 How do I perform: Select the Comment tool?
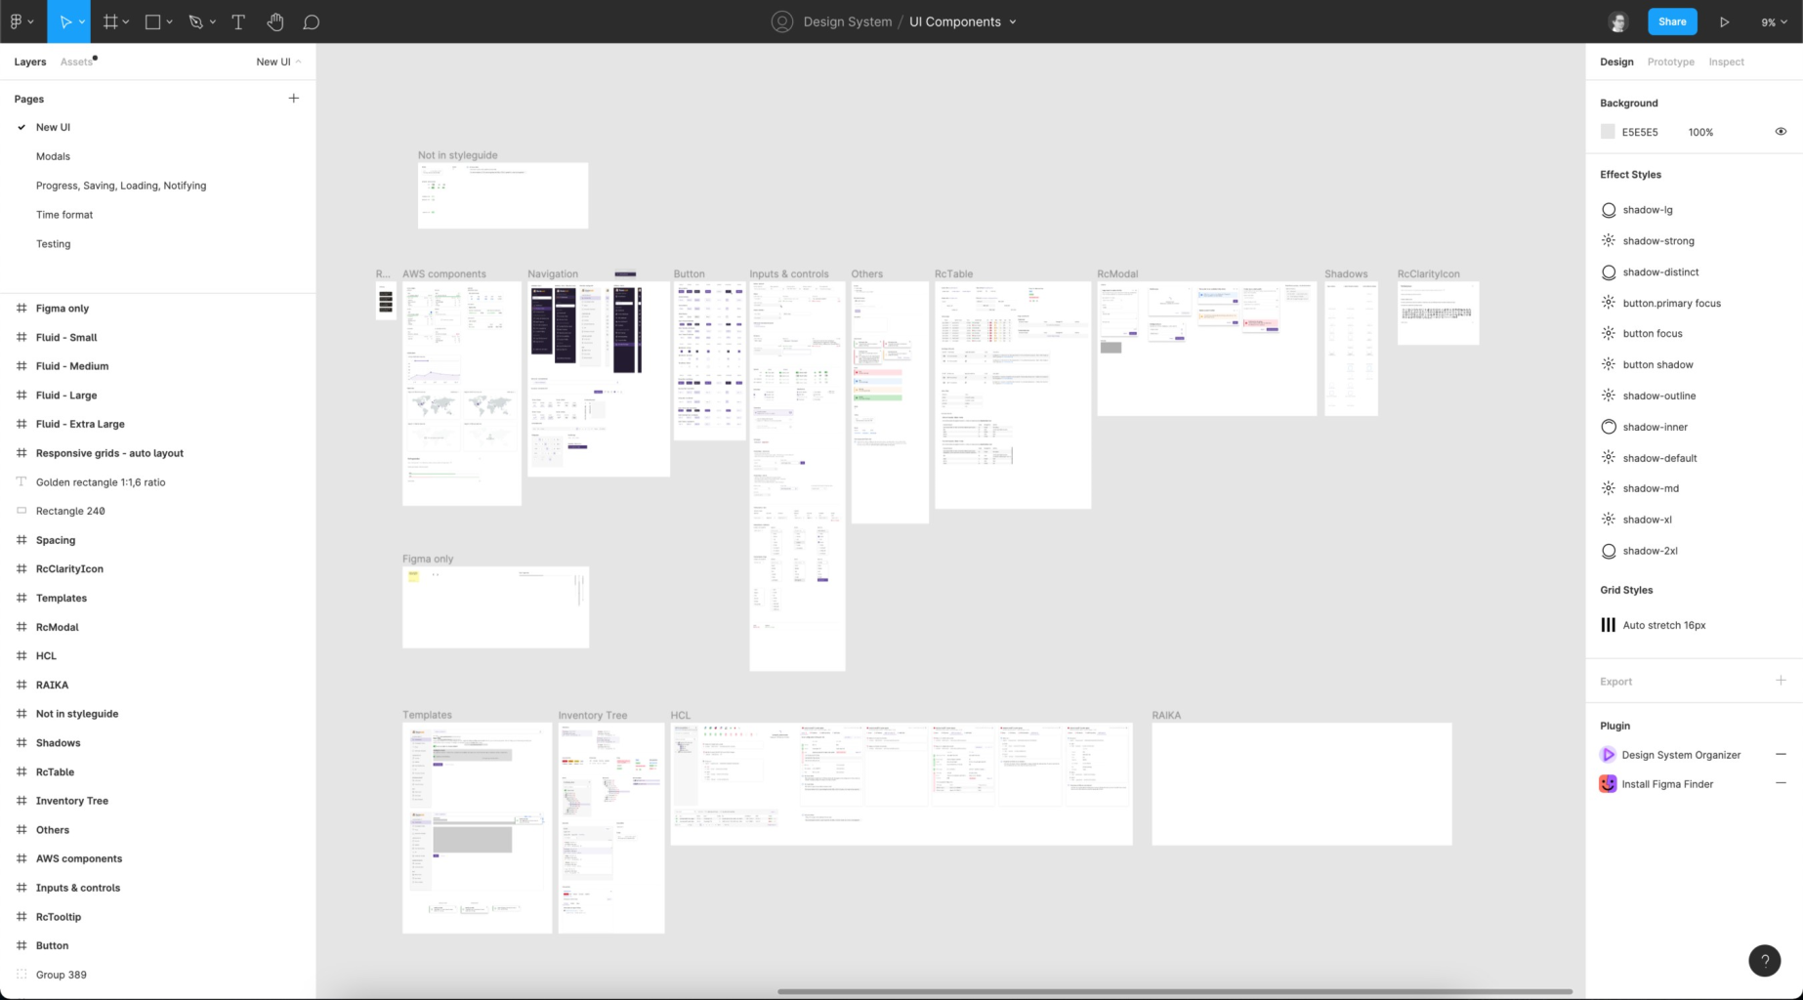pos(312,21)
